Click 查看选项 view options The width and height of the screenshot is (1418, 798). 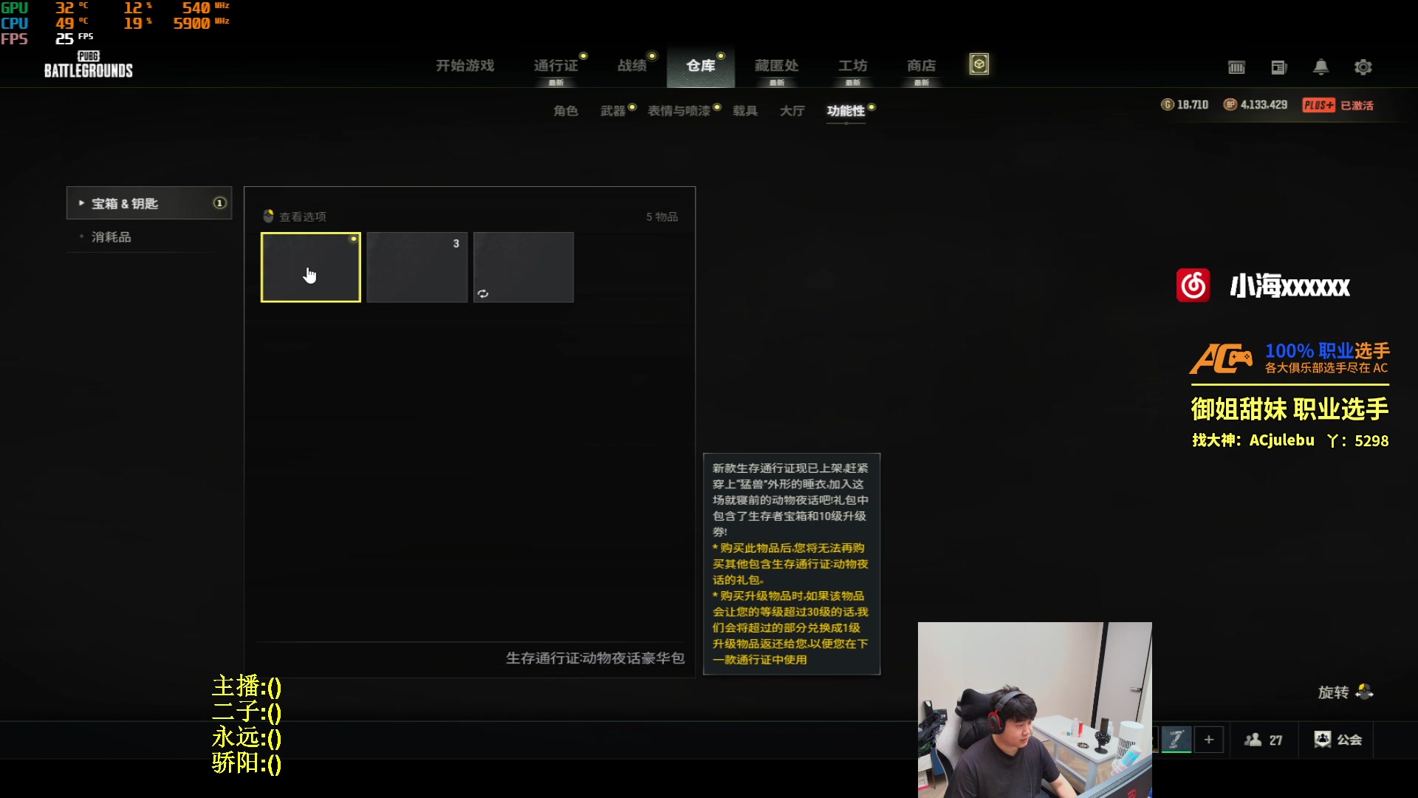295,216
